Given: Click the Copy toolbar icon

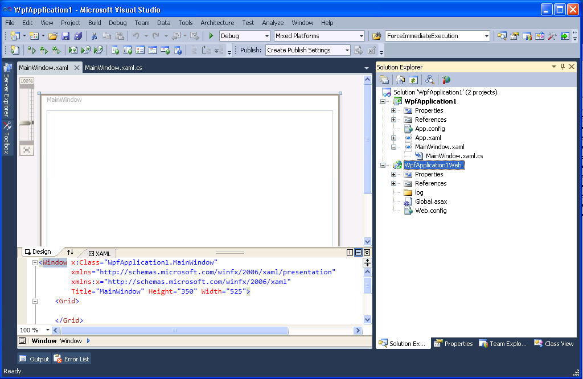Looking at the screenshot, I should pyautogui.click(x=106, y=36).
